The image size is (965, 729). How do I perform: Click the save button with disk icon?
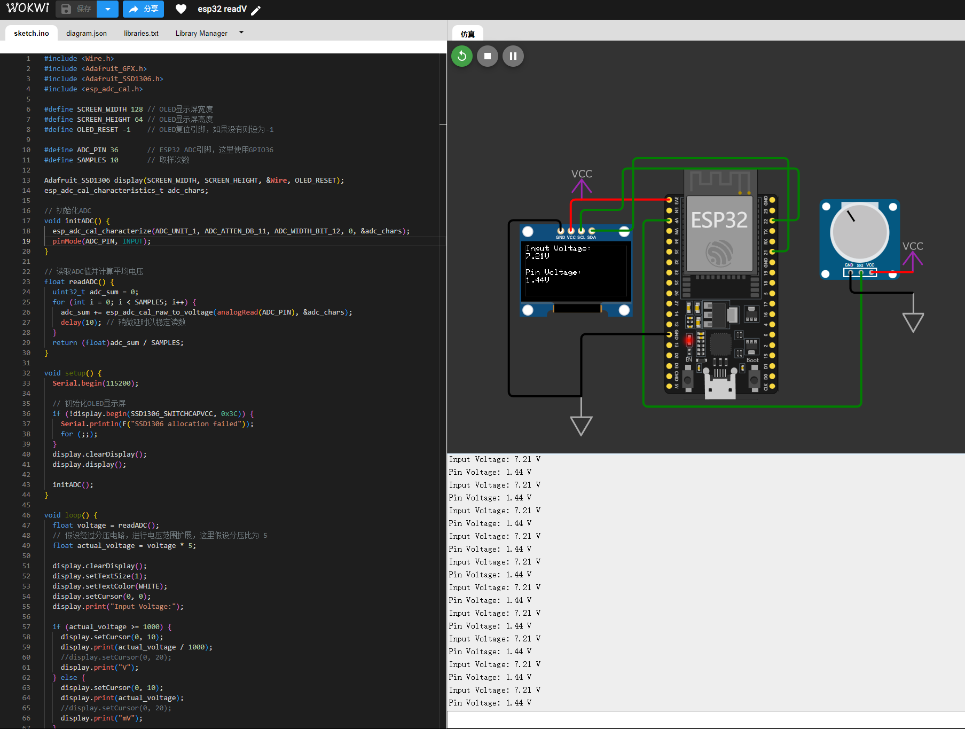(76, 9)
